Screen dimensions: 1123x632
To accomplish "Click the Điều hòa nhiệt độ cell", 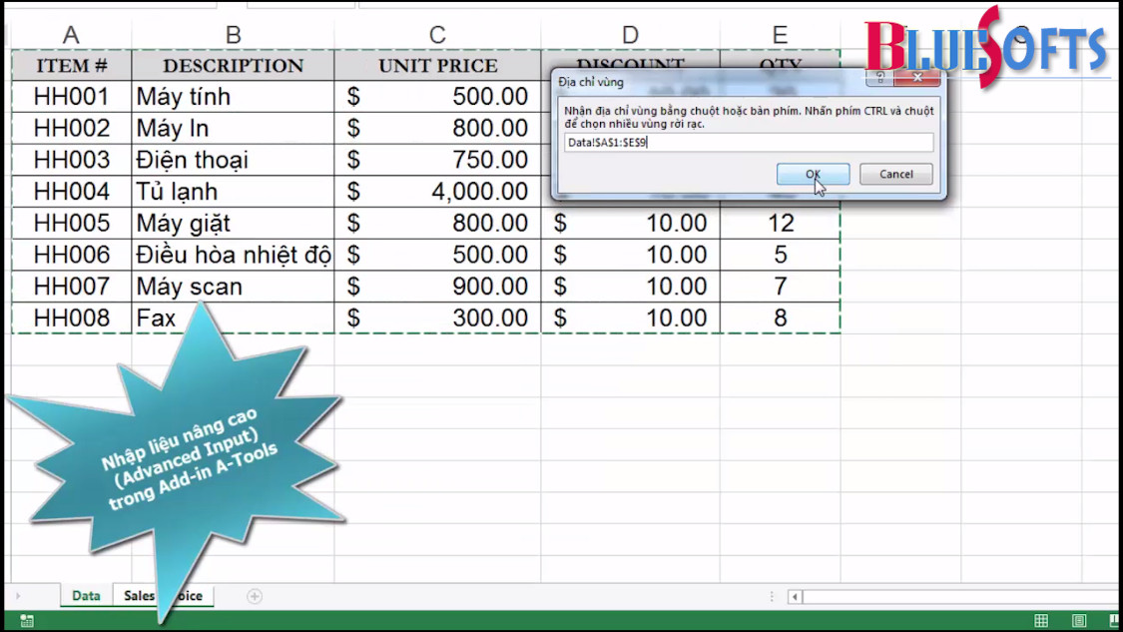I will coord(233,255).
